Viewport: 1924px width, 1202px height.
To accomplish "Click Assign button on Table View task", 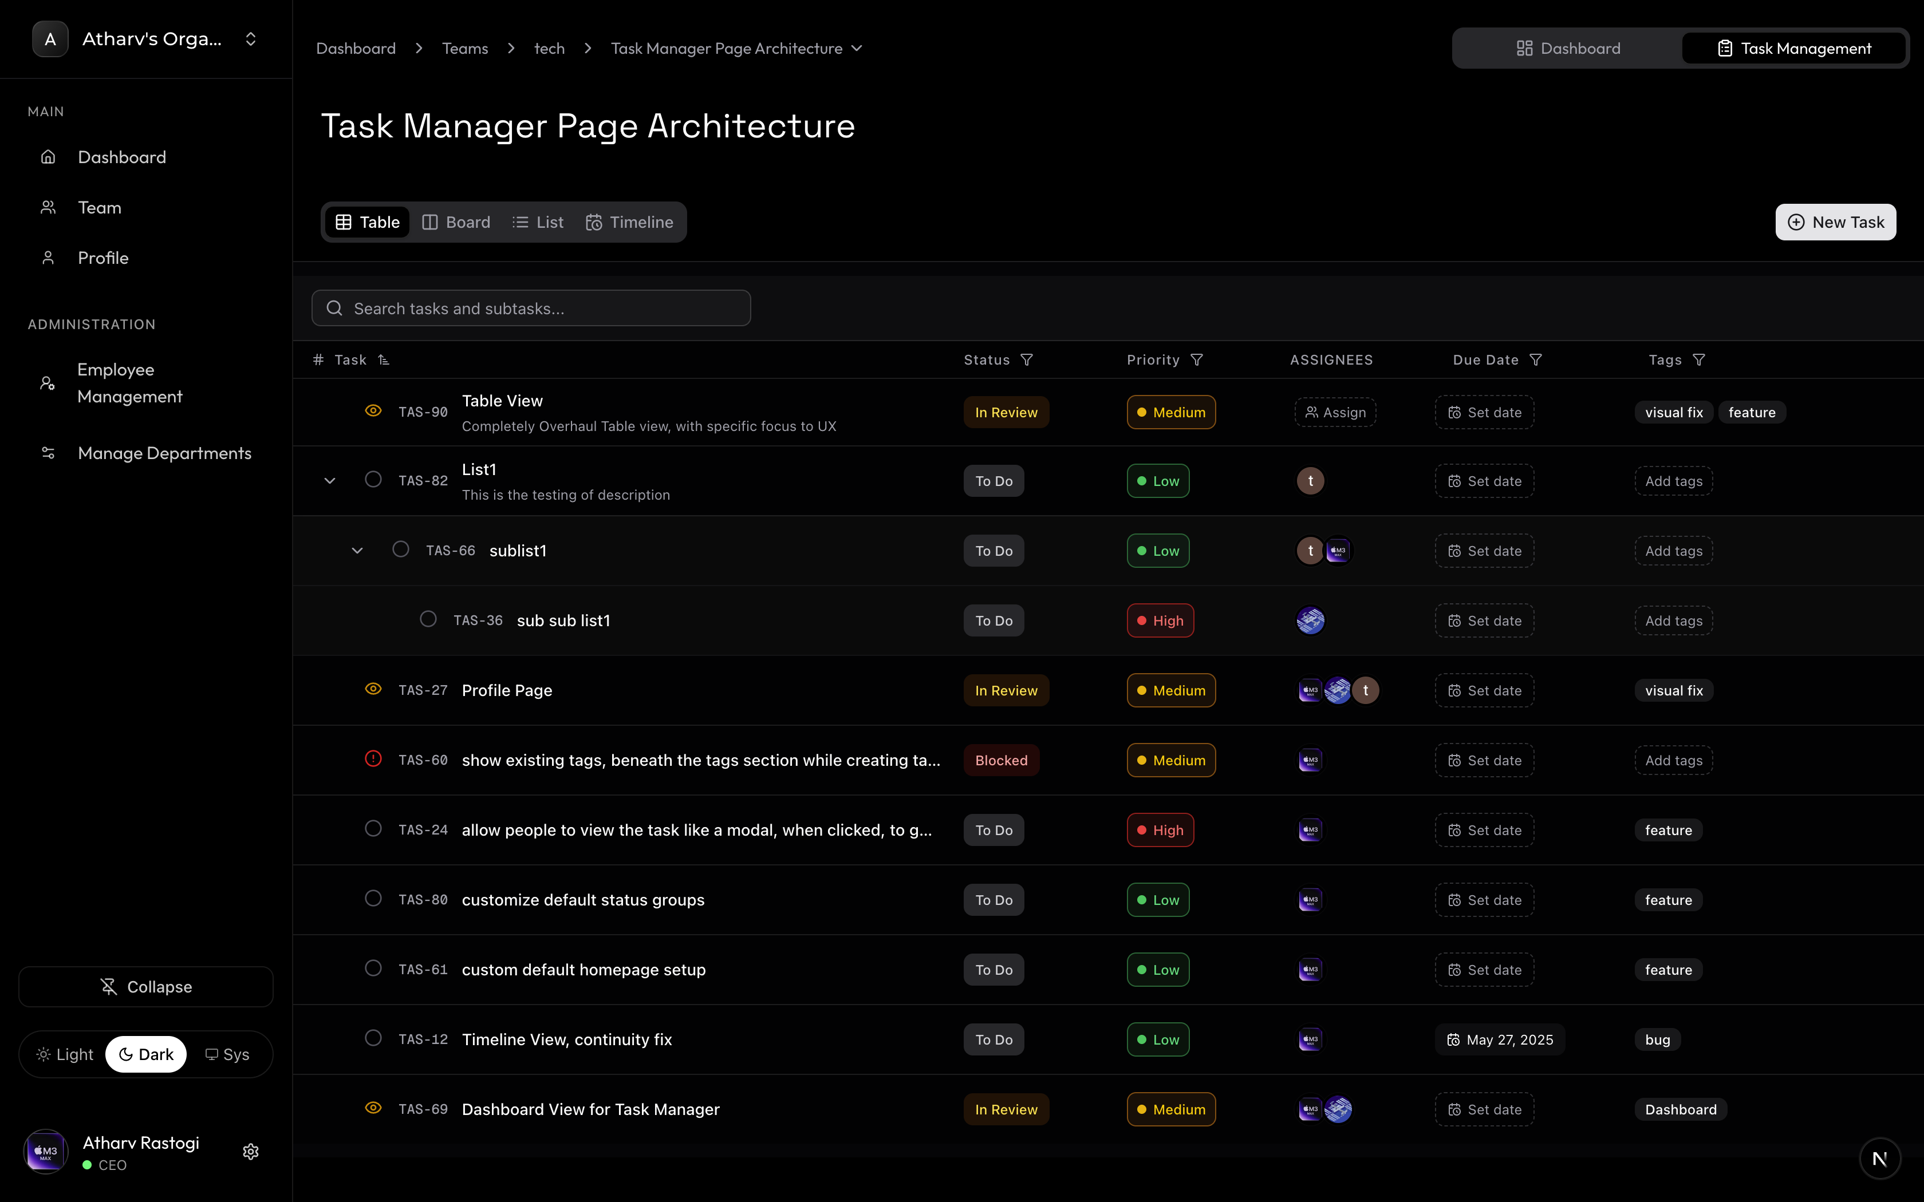I will 1335,413.
